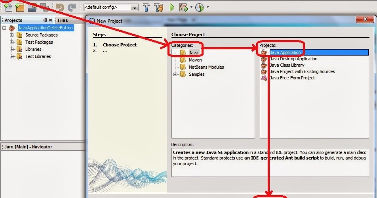Screen dimensions: 377x198
Task: Select Java Free-Form Project type
Action: tap(292, 78)
